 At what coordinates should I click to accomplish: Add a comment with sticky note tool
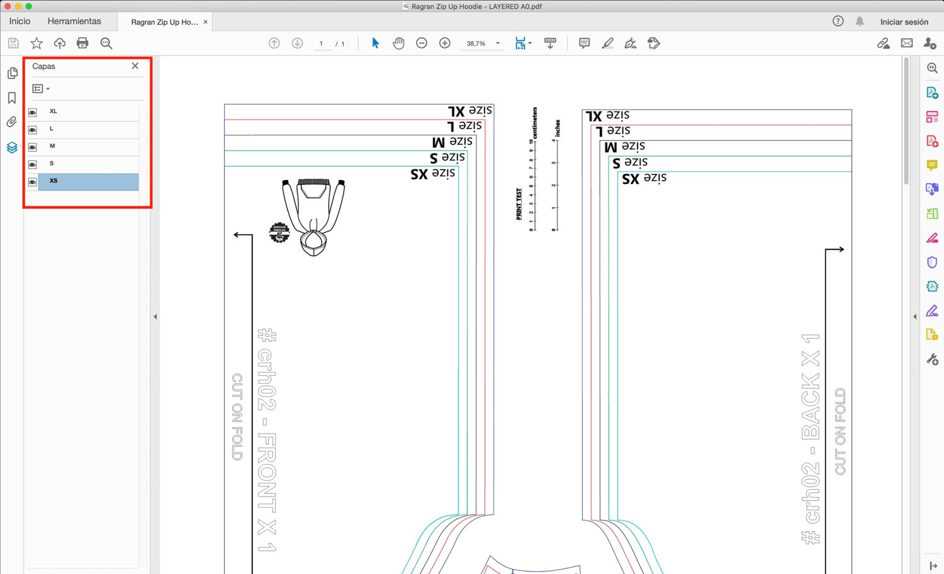point(584,43)
